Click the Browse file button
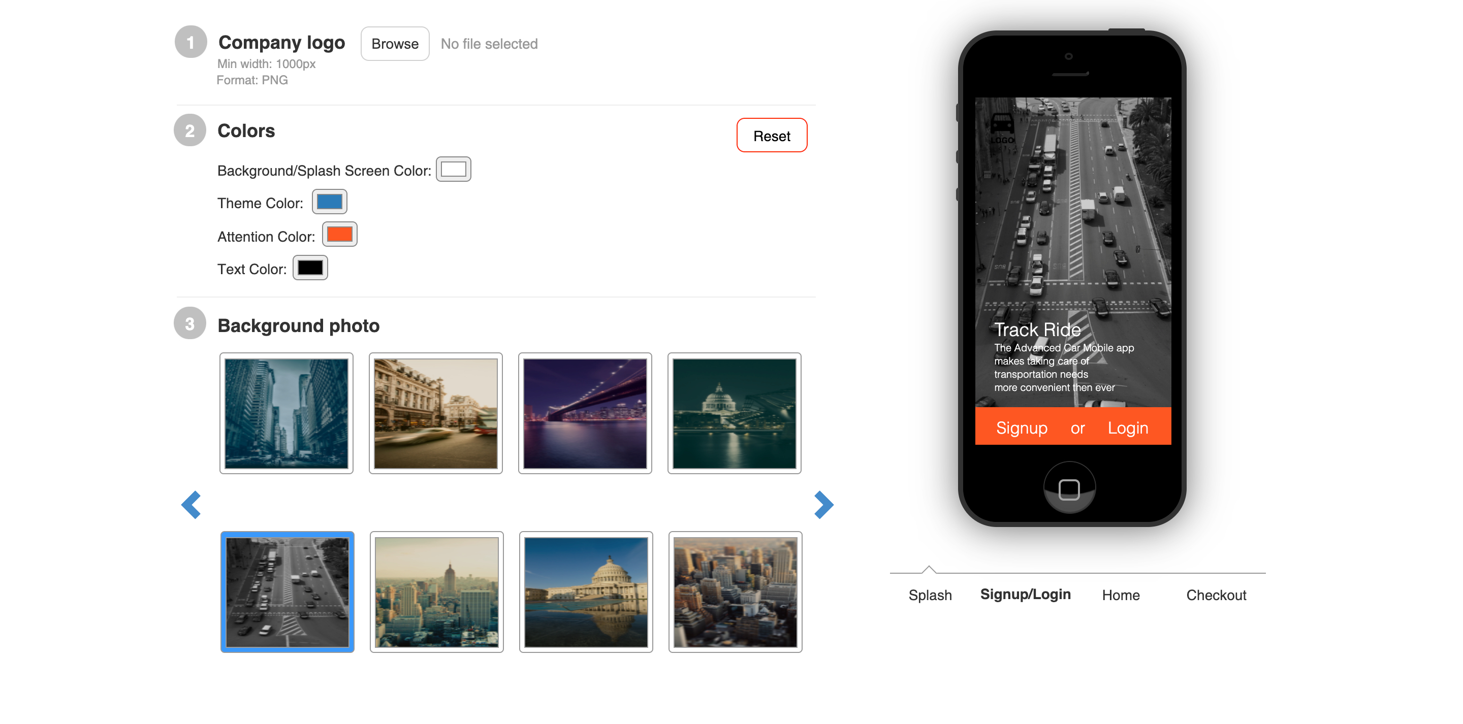Viewport: 1463px width, 724px height. (395, 44)
